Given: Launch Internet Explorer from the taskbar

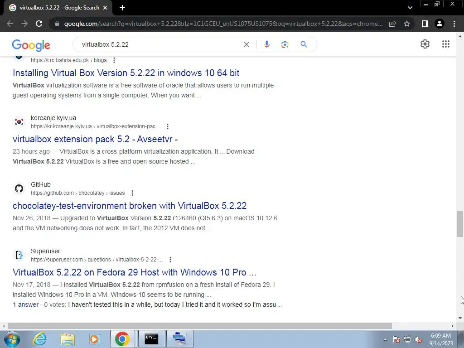Looking at the screenshot, I should pos(39,339).
